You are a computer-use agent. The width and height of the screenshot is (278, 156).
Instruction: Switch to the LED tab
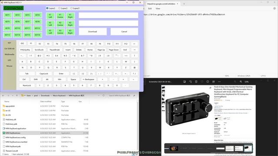(x=10, y=60)
